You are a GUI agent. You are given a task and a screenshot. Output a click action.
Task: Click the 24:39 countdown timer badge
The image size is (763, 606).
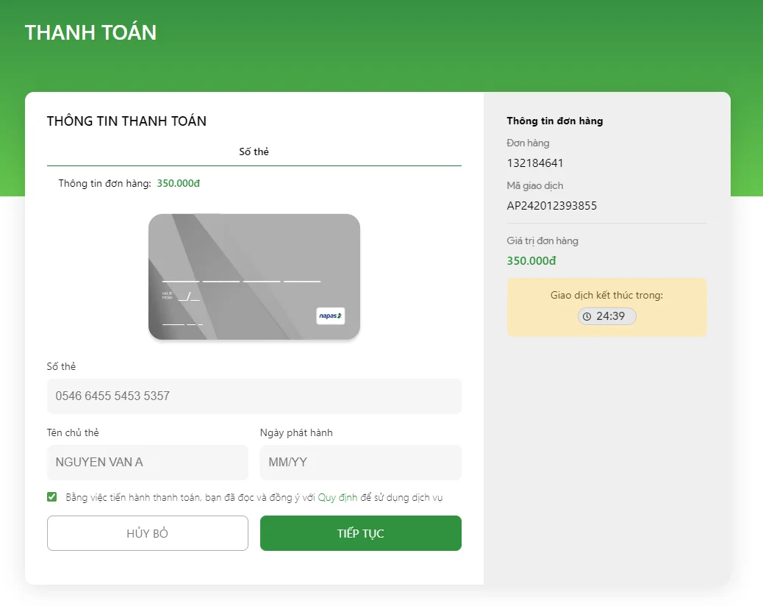(x=607, y=316)
